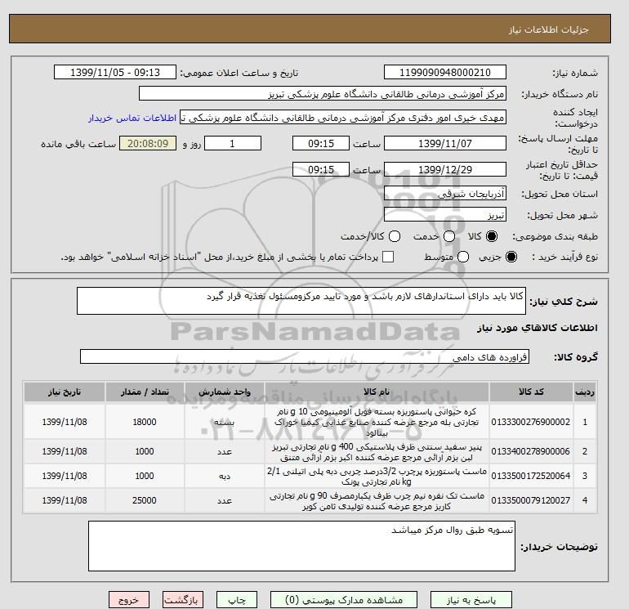
Task: Click the شماره نیاز field 1199090948000210
Action: [x=445, y=72]
